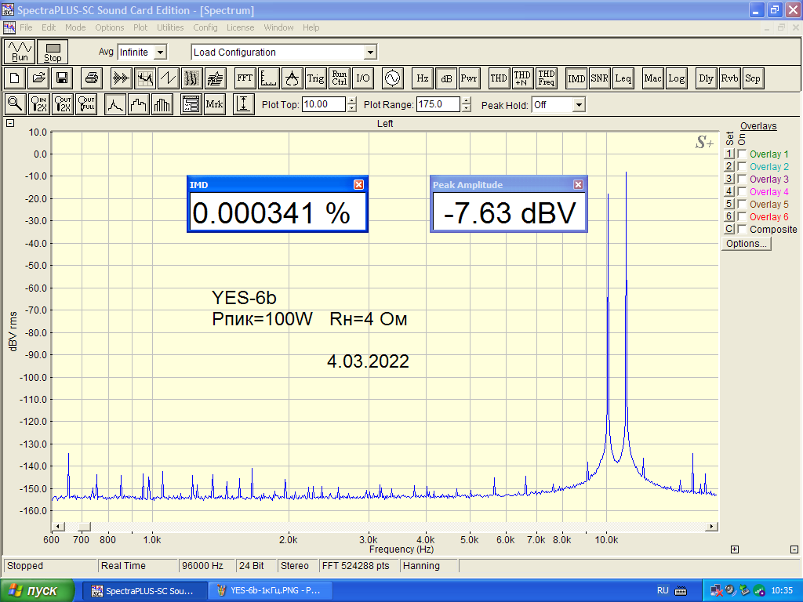Select the bar graph plot icon

point(162,104)
